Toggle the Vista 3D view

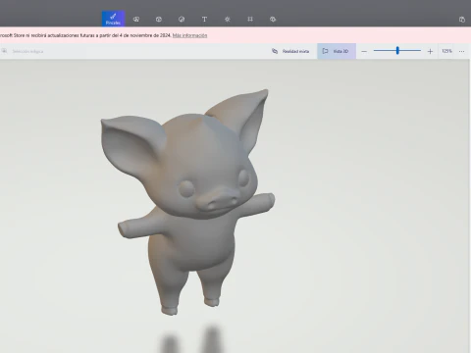[337, 51]
